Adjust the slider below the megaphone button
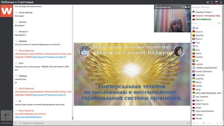The width and height of the screenshot is (224, 126). click(6, 123)
